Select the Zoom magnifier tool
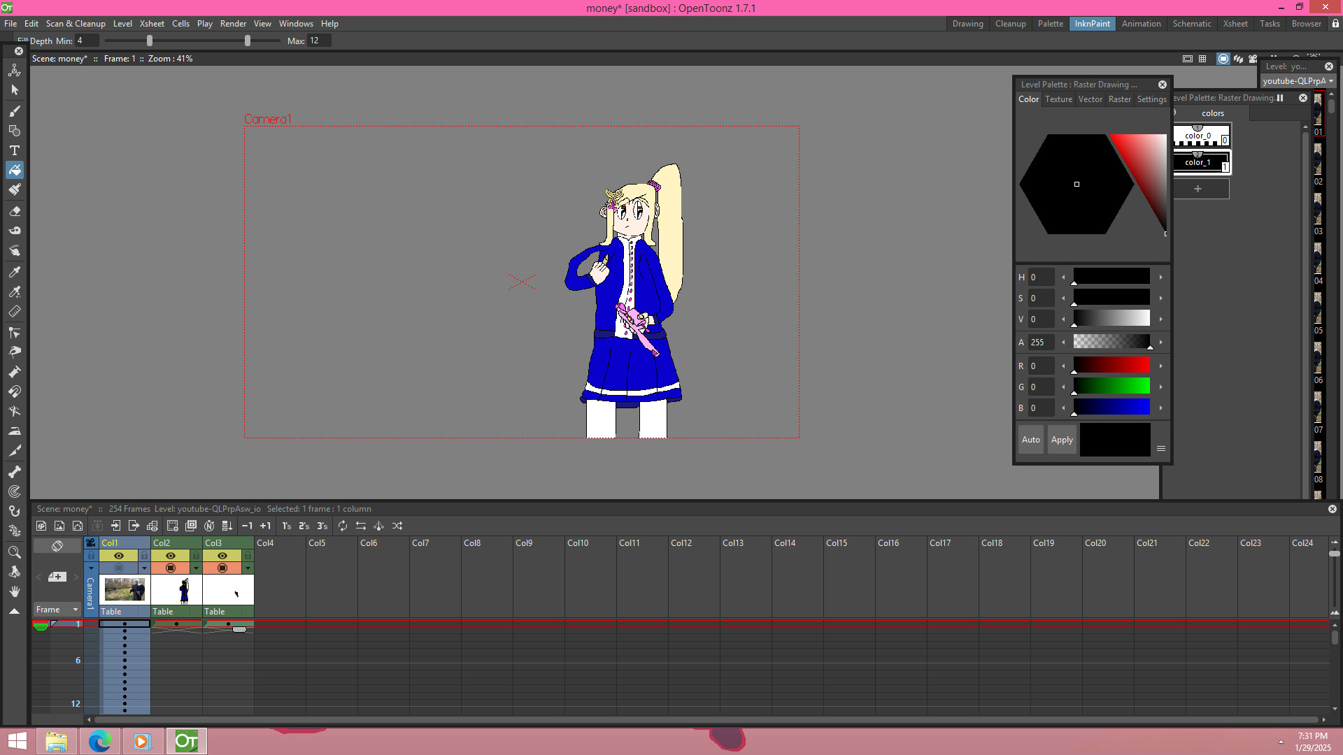The height and width of the screenshot is (755, 1343). [x=14, y=552]
